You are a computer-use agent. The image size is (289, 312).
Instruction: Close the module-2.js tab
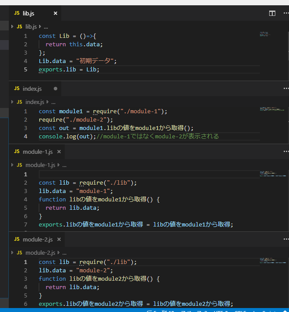point(59,239)
